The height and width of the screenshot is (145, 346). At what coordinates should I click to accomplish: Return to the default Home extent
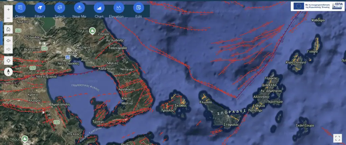pos(8,29)
